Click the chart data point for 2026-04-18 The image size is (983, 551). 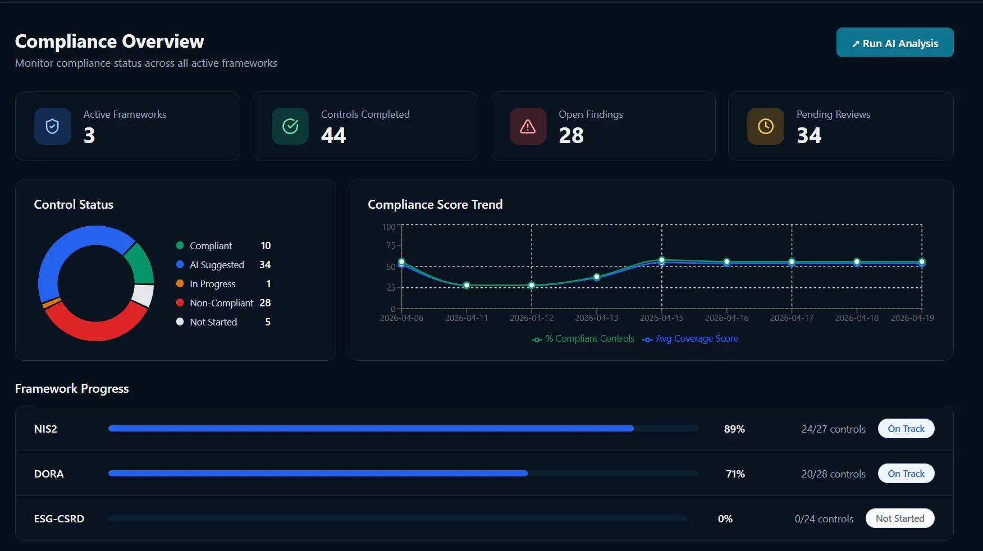pos(857,261)
